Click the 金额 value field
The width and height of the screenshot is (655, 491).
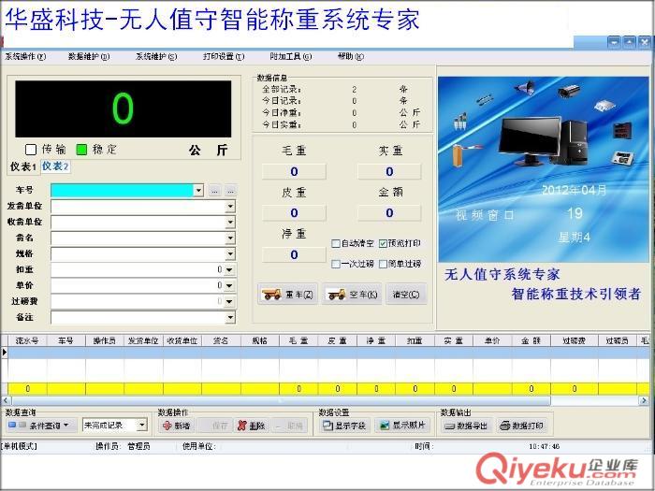(389, 213)
